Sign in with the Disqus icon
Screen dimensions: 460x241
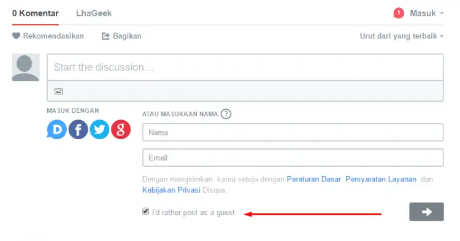tap(57, 129)
